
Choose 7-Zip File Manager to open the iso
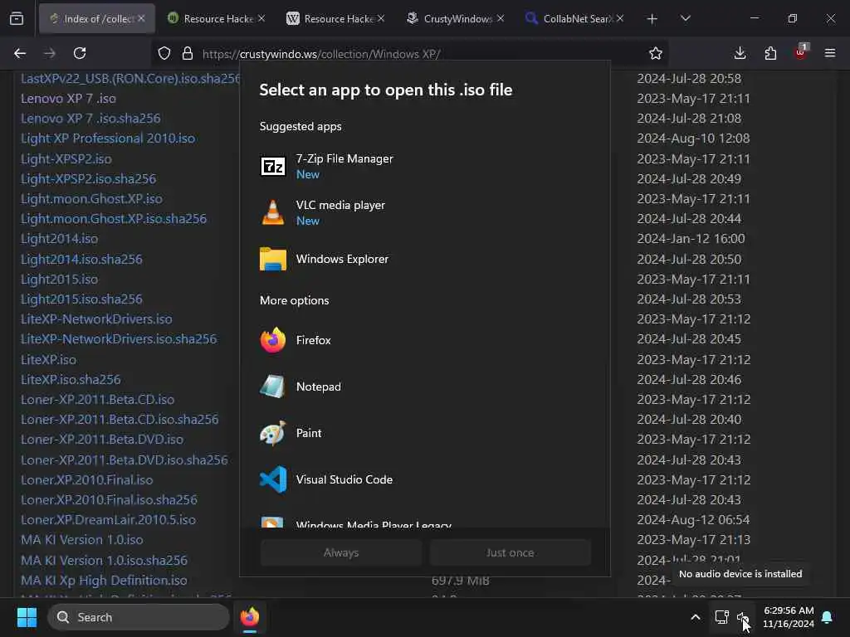[424, 166]
